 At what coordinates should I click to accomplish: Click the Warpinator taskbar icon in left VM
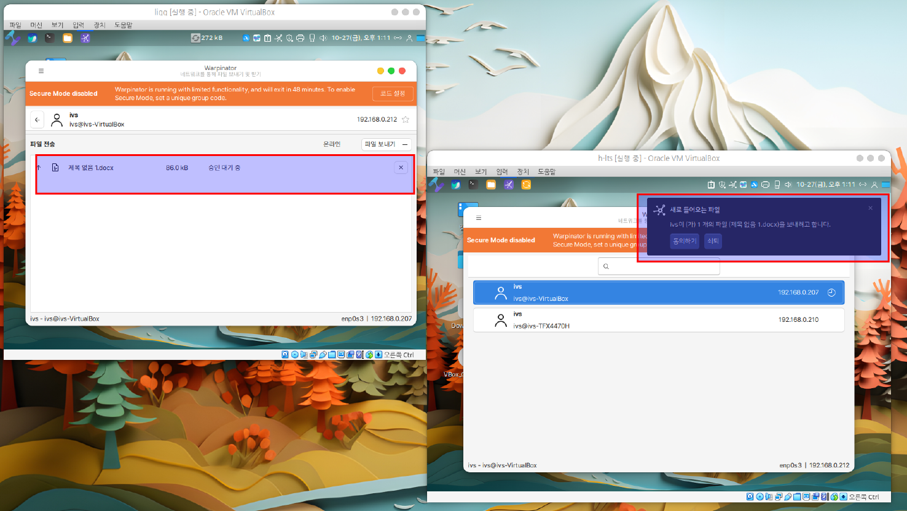click(x=85, y=38)
